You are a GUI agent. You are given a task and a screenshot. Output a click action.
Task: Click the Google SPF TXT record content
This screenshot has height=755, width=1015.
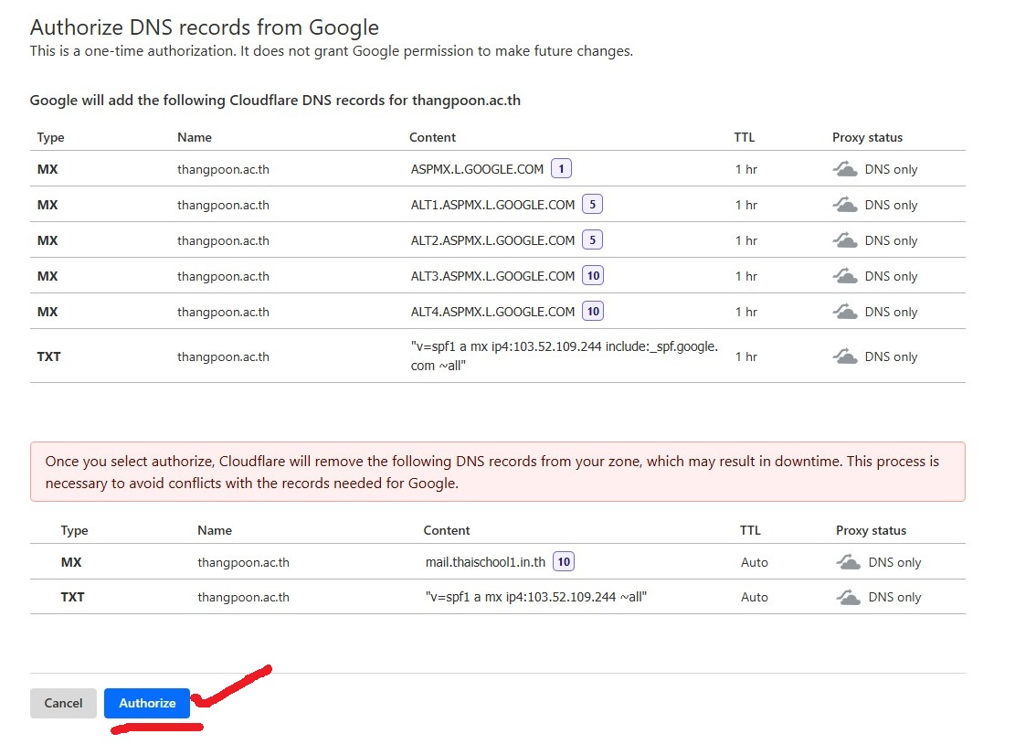[564, 356]
